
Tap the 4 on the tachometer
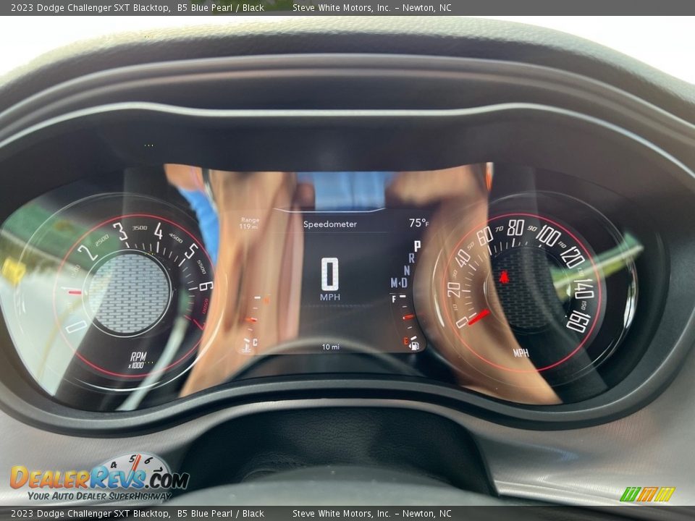[159, 232]
